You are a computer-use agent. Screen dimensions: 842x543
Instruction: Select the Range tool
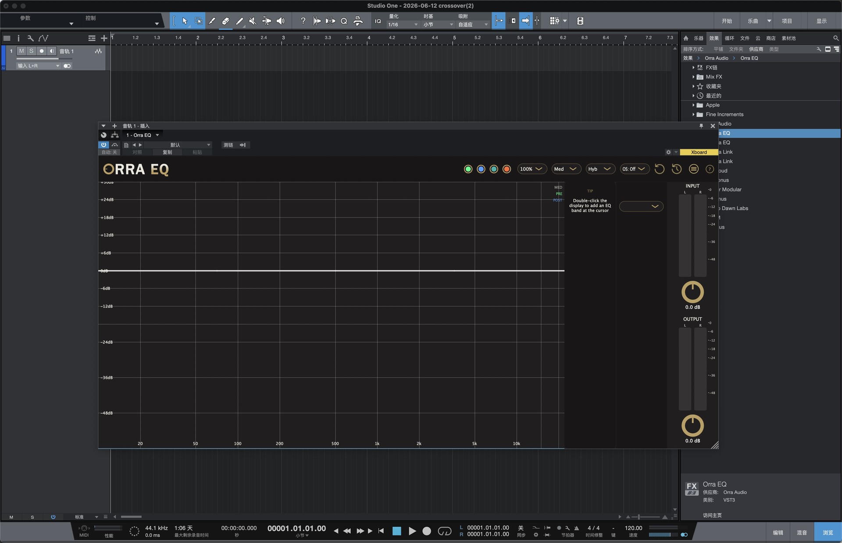pyautogui.click(x=199, y=21)
